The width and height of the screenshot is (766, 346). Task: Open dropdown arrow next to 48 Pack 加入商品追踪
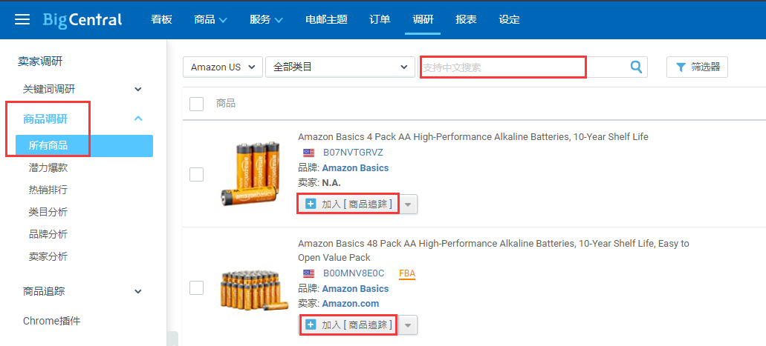[x=409, y=325]
